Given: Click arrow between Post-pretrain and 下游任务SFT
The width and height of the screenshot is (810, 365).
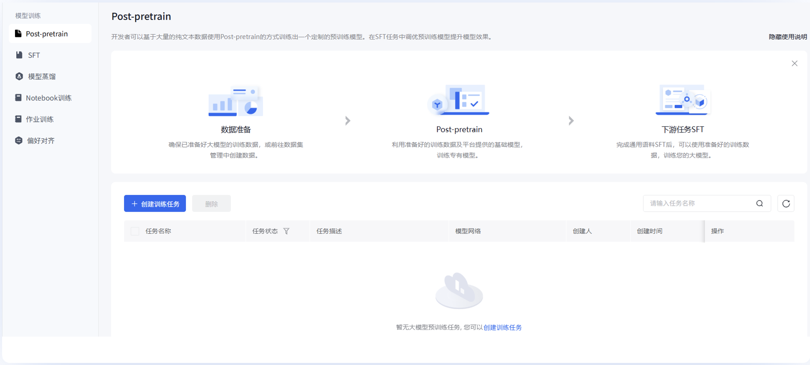Looking at the screenshot, I should [x=571, y=121].
